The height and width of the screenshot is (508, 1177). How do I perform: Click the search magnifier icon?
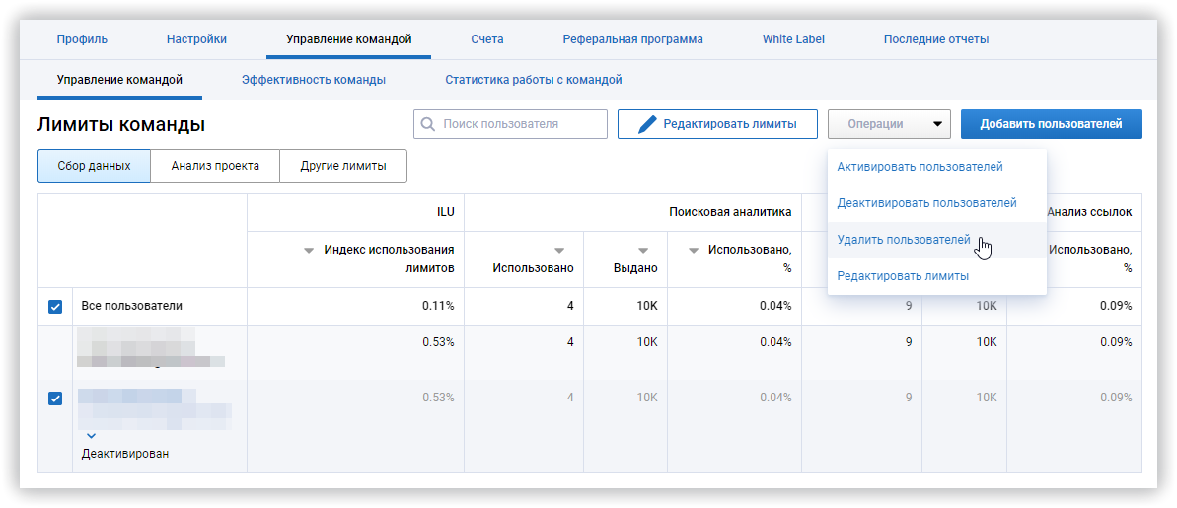click(428, 124)
